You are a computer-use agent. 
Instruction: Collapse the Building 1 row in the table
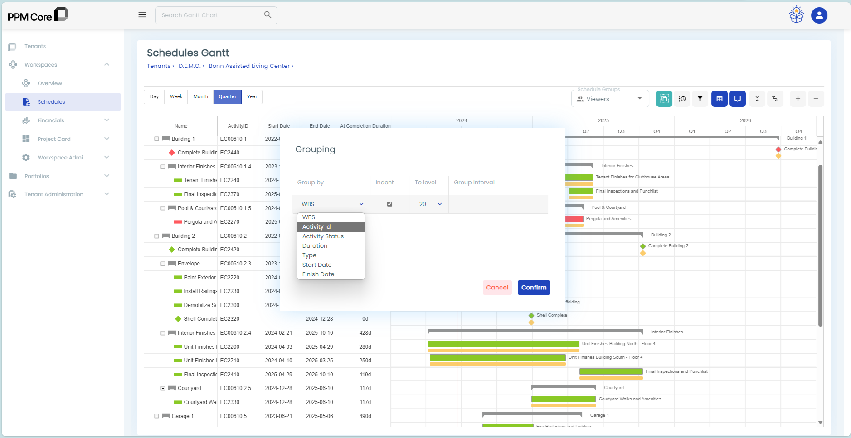click(x=156, y=139)
